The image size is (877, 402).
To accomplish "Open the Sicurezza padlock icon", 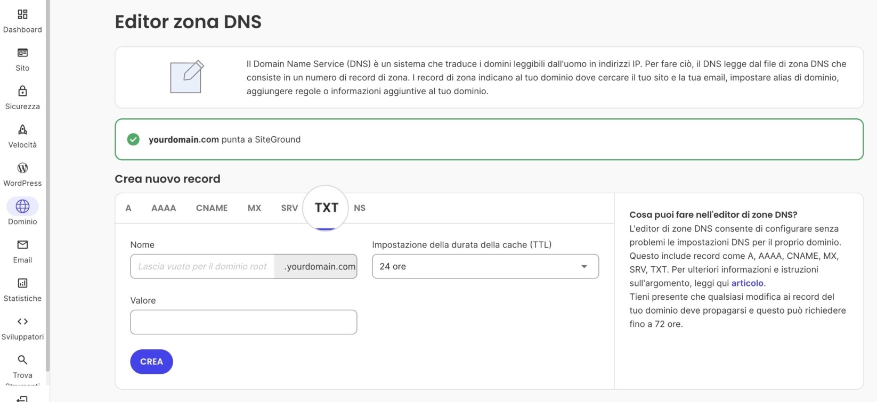I will tap(22, 91).
